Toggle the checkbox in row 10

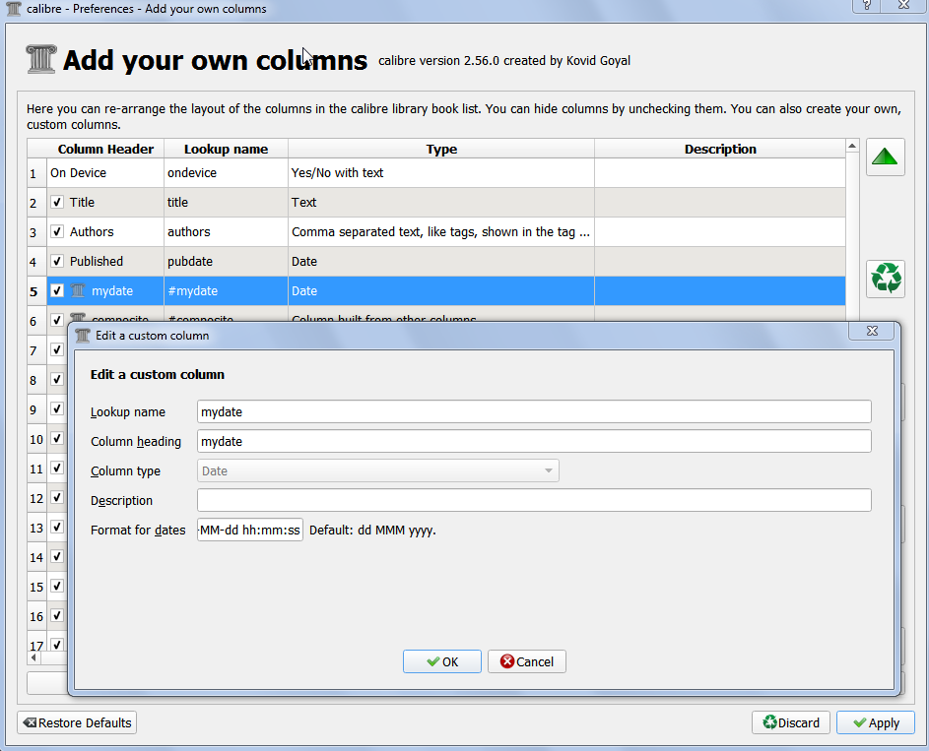[x=57, y=438]
